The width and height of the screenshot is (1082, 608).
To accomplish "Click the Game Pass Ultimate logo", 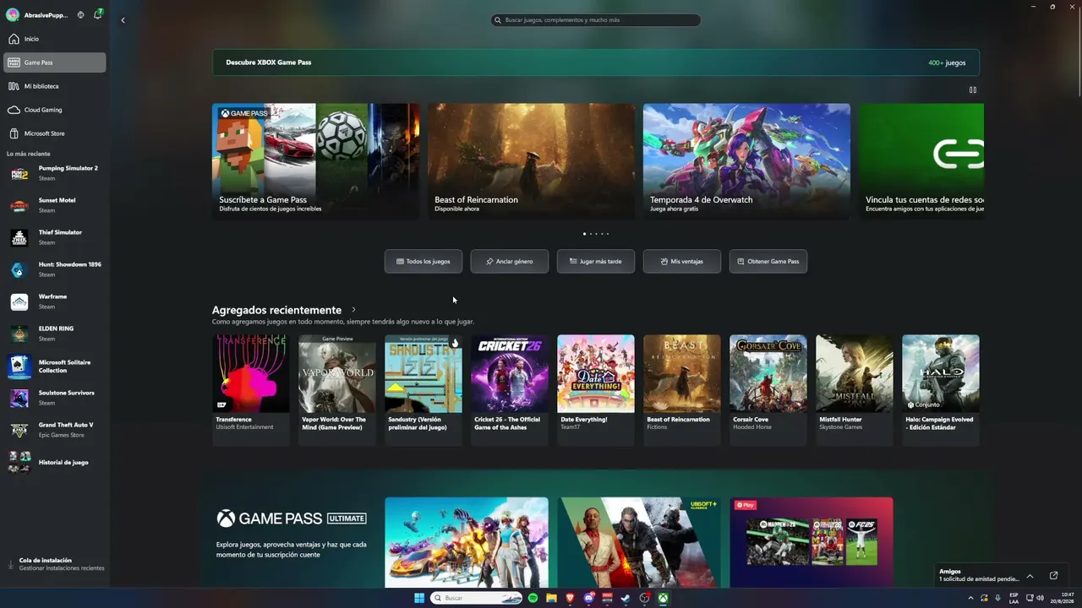I will (x=292, y=518).
